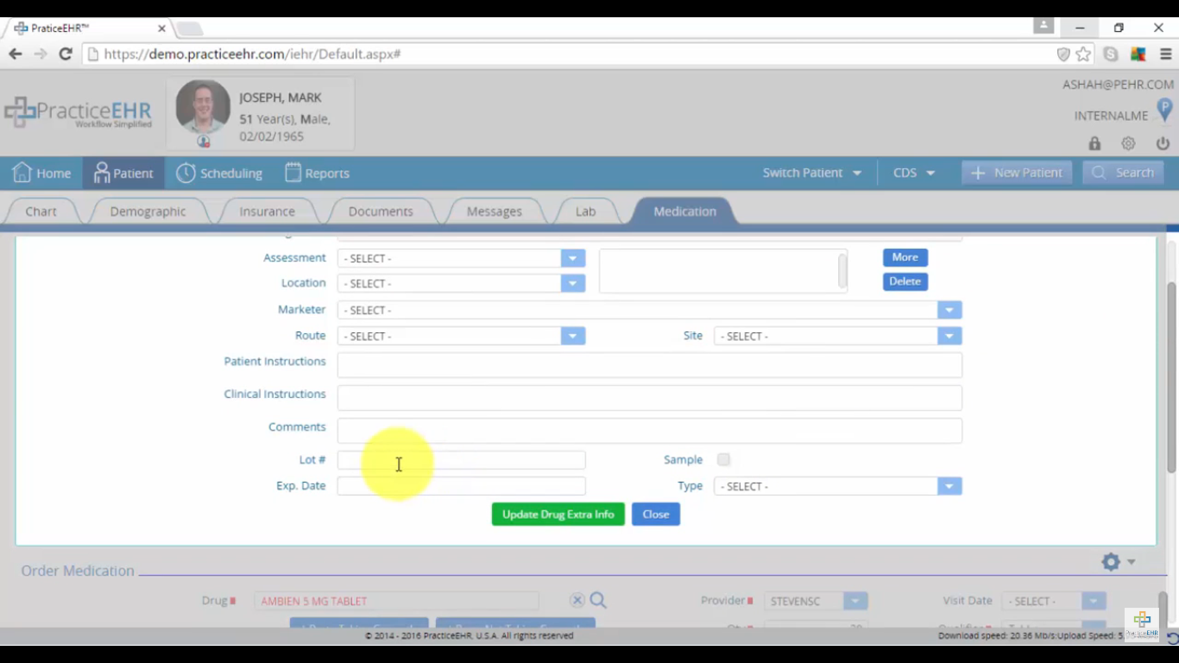Screen dimensions: 1179x663
Task: Click the Home icon in navigation bar
Action: click(22, 173)
